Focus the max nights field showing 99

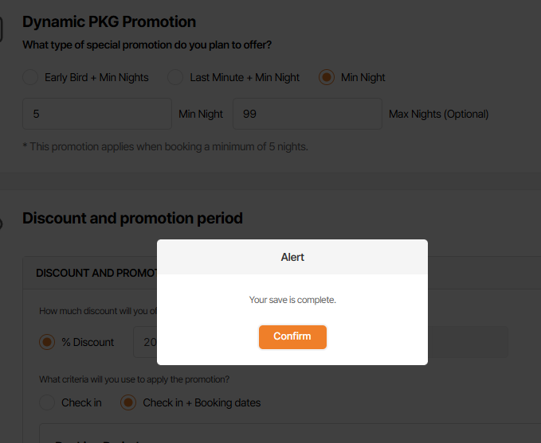click(308, 114)
